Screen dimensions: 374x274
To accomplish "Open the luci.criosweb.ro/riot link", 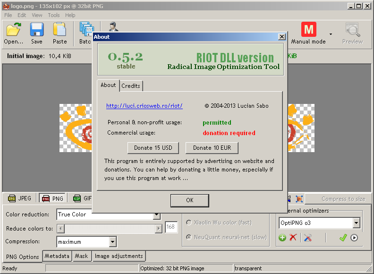I will pos(144,106).
